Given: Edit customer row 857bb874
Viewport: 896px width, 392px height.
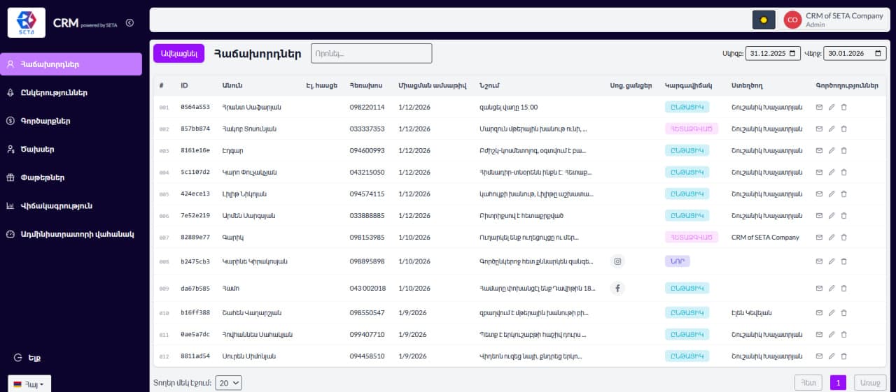Looking at the screenshot, I should point(832,129).
